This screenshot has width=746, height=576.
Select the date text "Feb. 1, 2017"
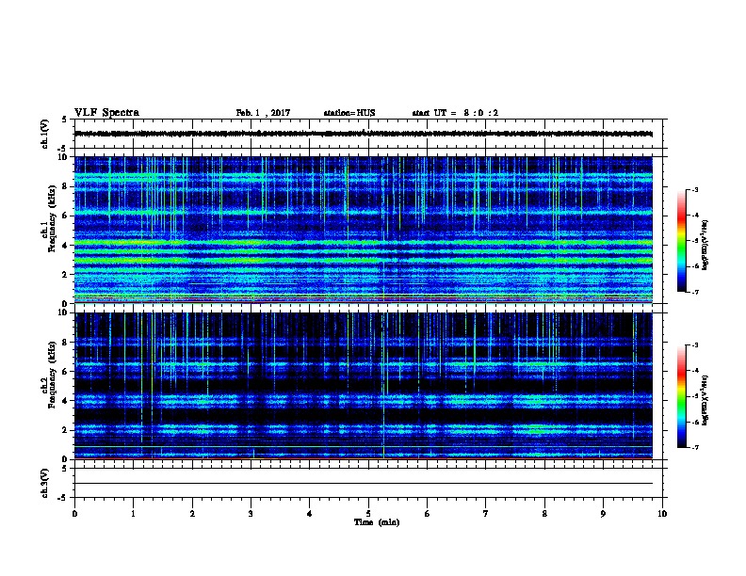coord(263,113)
